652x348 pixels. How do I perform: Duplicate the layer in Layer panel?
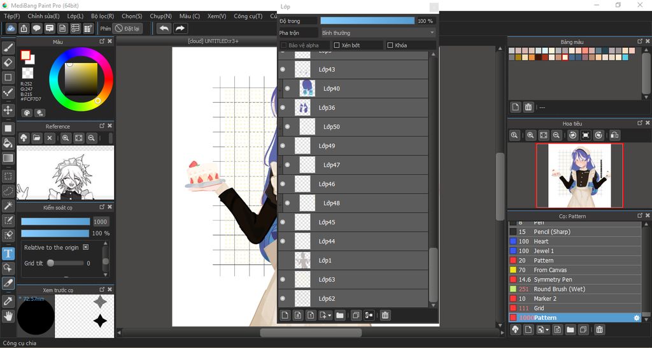(x=355, y=315)
